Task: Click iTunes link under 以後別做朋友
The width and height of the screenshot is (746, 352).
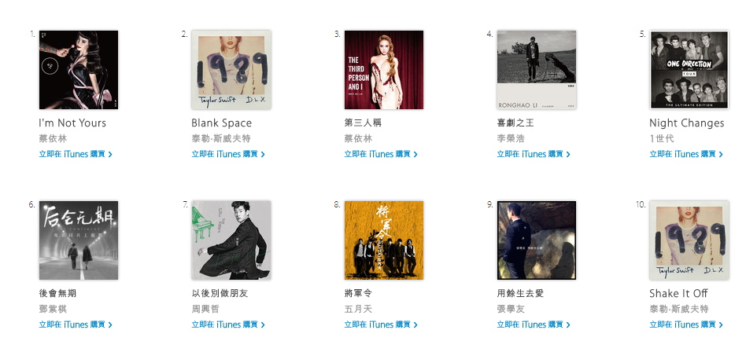Action: pyautogui.click(x=228, y=324)
